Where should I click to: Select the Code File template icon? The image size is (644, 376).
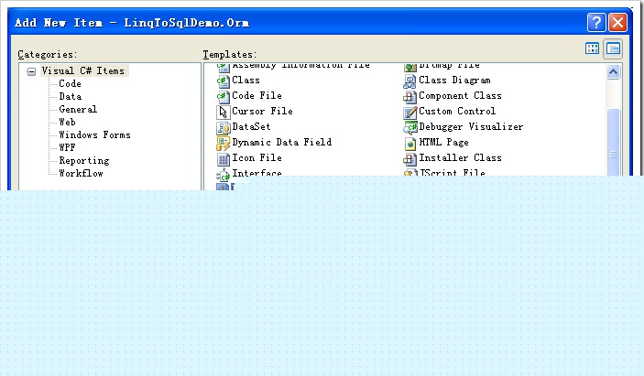(223, 96)
